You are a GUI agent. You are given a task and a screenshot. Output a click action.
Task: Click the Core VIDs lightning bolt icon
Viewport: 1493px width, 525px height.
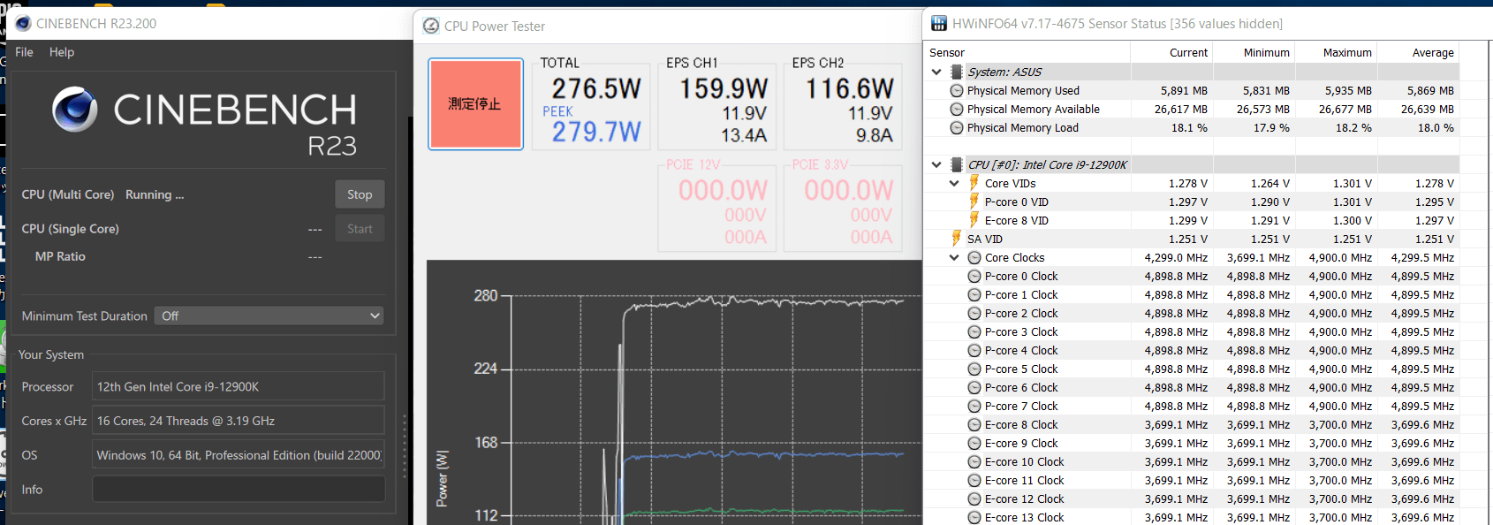click(974, 183)
